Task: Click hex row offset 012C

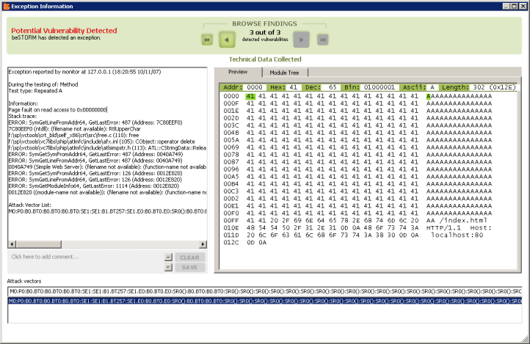Action: [231, 242]
